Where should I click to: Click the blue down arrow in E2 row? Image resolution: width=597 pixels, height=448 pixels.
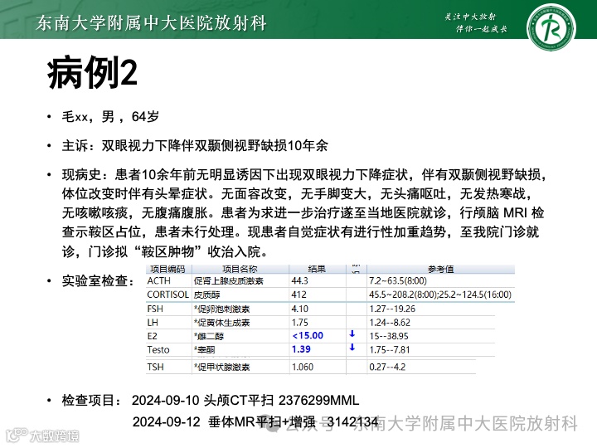352,334
